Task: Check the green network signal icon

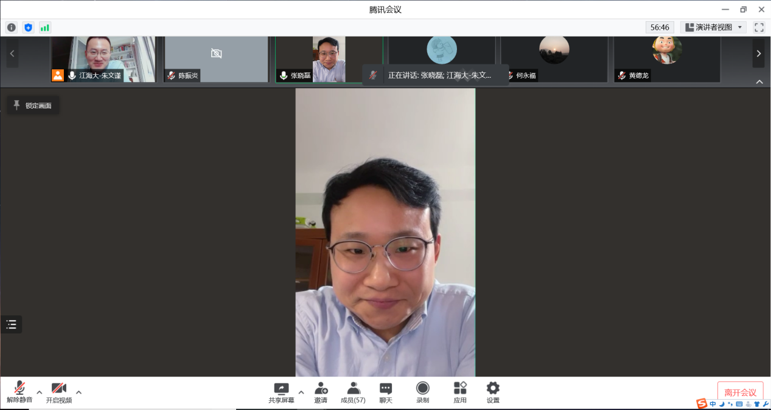Action: coord(45,27)
